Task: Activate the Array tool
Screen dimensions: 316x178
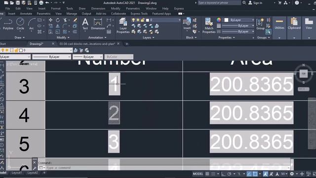Action: 65,32
